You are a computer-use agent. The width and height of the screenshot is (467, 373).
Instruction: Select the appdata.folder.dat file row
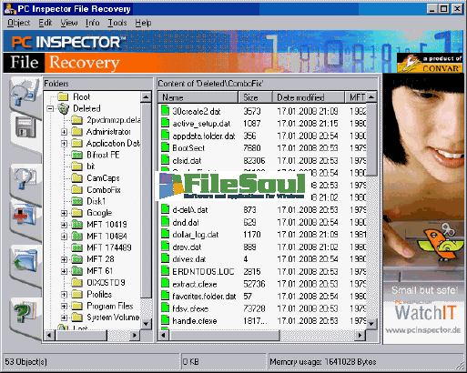click(x=262, y=136)
